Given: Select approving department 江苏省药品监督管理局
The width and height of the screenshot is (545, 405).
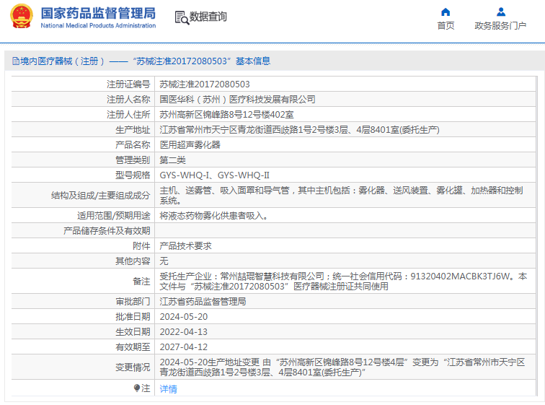Looking at the screenshot, I should click(x=203, y=301).
